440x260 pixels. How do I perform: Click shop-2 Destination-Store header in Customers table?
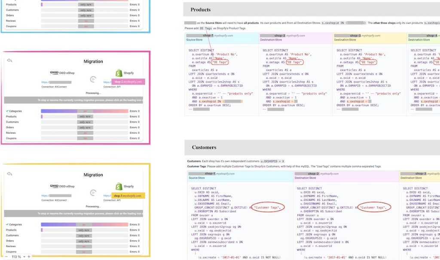click(346, 176)
